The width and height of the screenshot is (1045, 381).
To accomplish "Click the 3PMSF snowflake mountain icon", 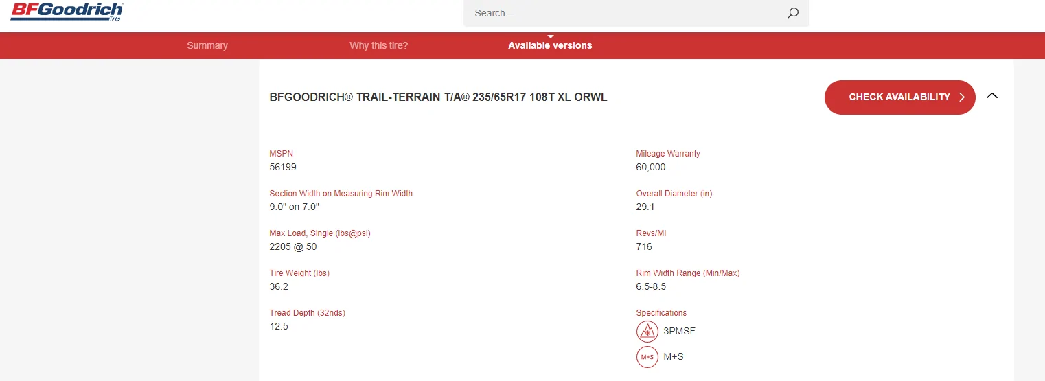I will pos(647,332).
